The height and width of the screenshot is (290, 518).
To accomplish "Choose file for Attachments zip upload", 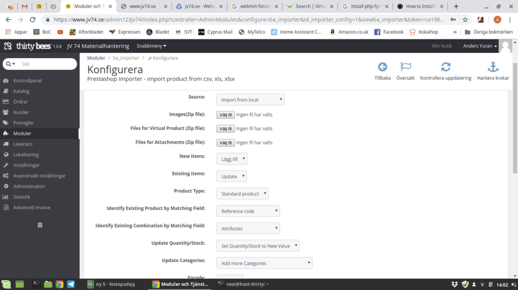I will tap(225, 143).
